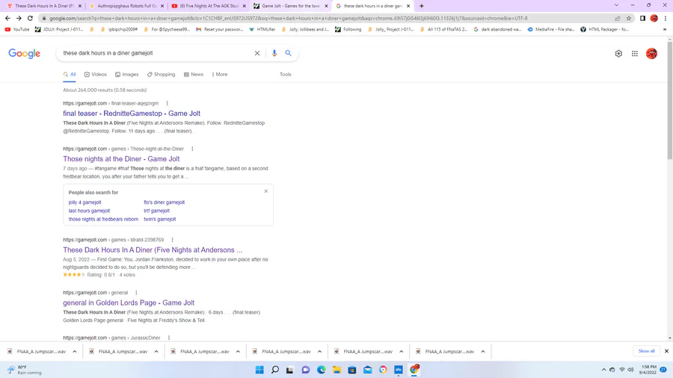673x378 pixels.
Task: Dismiss the People also search for box
Action: (x=266, y=191)
